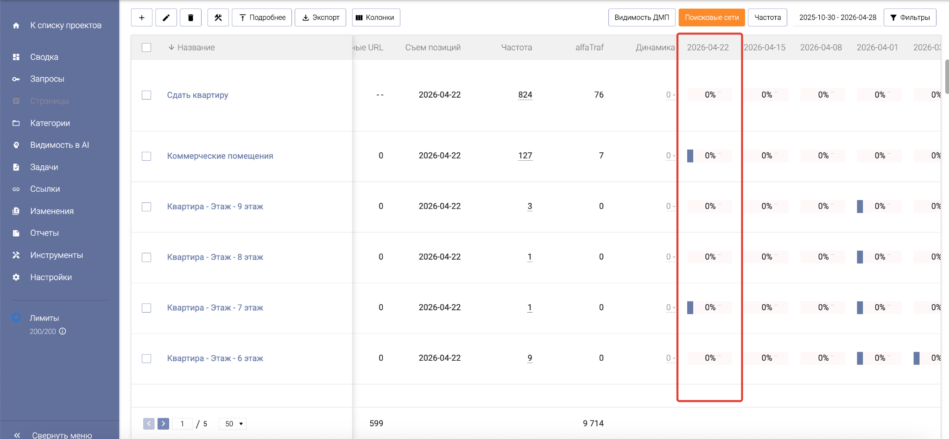Open the date range 2025-10-30 - 2026-04-28 picker
The width and height of the screenshot is (949, 439).
(837, 18)
